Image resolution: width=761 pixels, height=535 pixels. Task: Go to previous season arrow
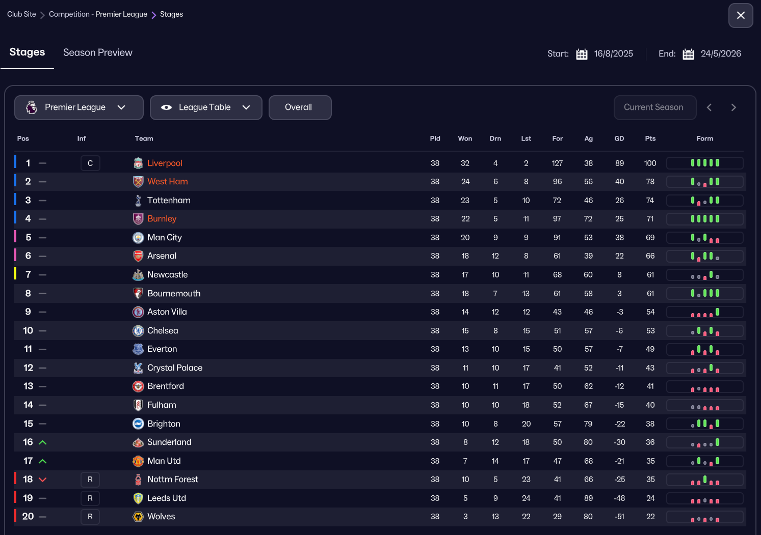[709, 107]
